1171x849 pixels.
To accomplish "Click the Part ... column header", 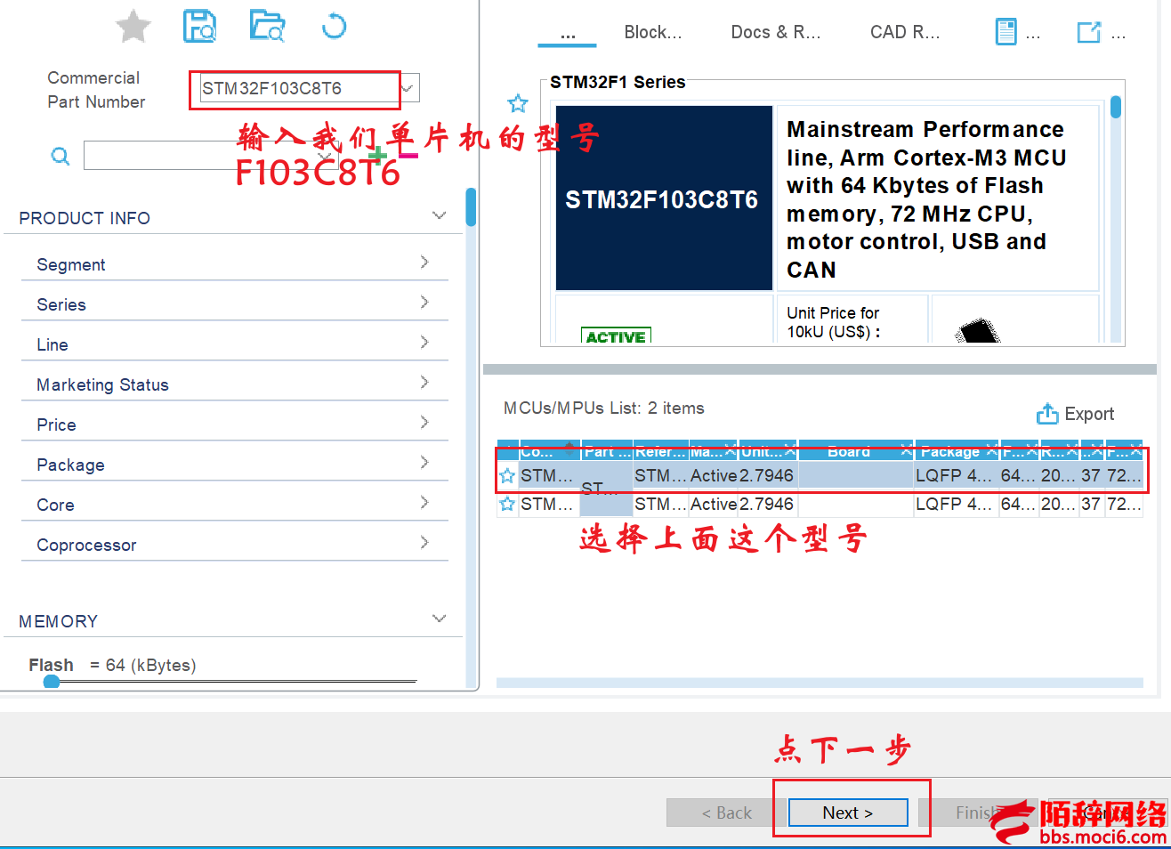I will [x=608, y=451].
